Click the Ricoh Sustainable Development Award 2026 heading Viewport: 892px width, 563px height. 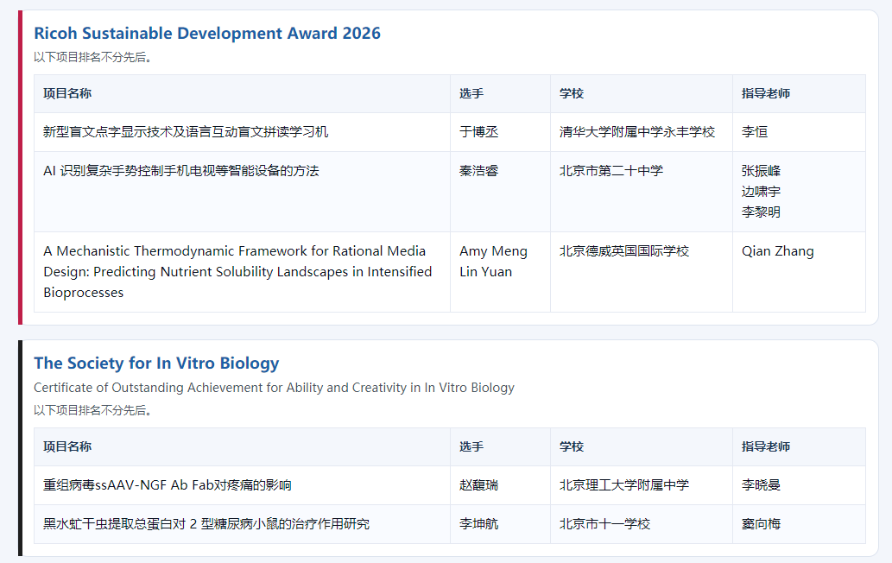[206, 34]
